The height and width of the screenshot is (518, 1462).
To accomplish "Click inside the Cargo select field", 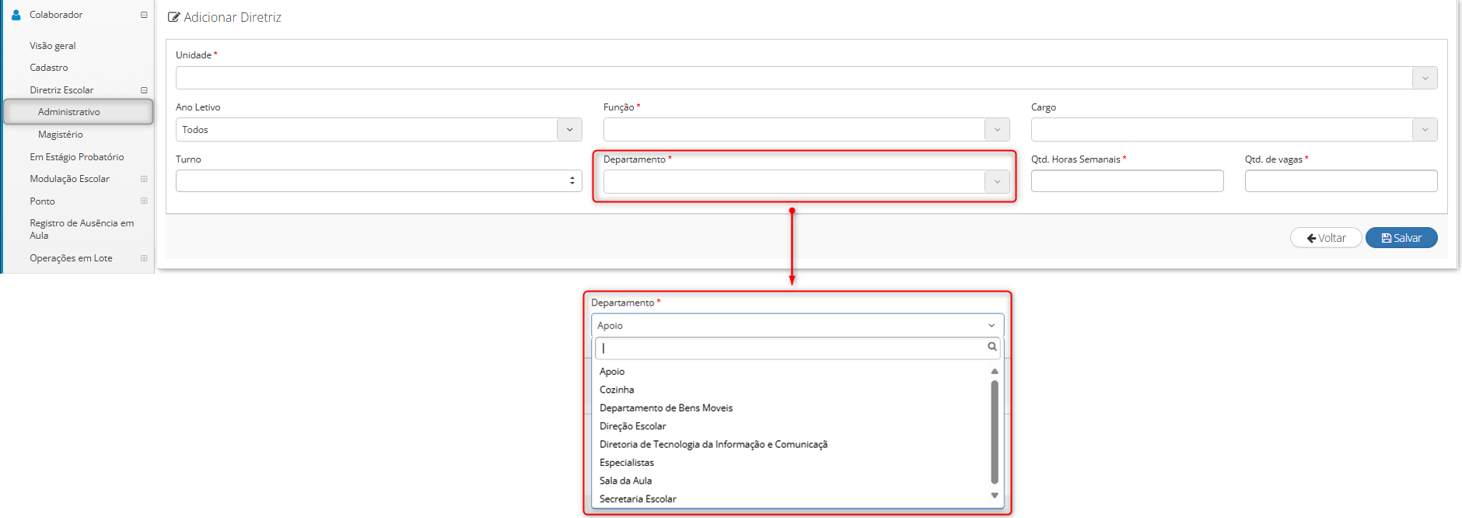I will (x=1234, y=130).
